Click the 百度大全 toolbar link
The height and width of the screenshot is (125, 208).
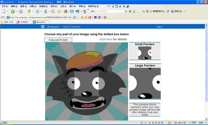(x=177, y=11)
